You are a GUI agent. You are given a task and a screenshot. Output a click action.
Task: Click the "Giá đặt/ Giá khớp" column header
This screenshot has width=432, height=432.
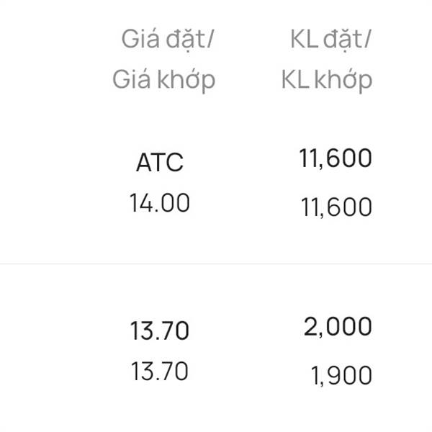[163, 59]
